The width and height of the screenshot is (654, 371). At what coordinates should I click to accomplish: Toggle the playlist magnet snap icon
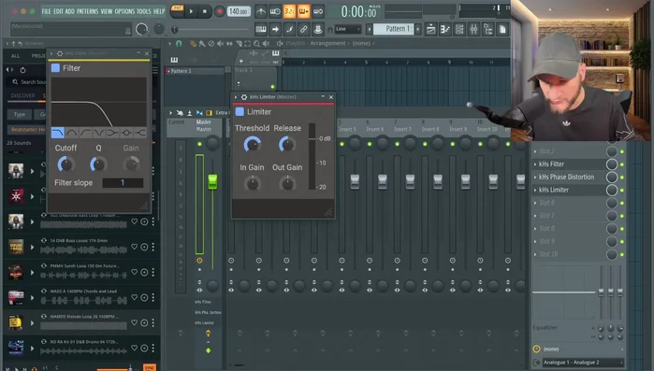pyautogui.click(x=179, y=43)
